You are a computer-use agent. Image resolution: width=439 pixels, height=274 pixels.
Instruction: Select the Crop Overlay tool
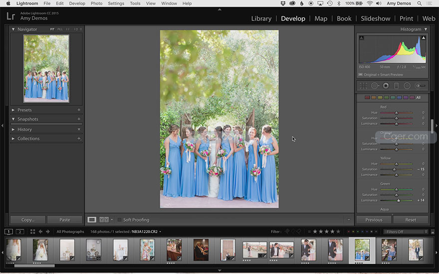[x=363, y=86]
